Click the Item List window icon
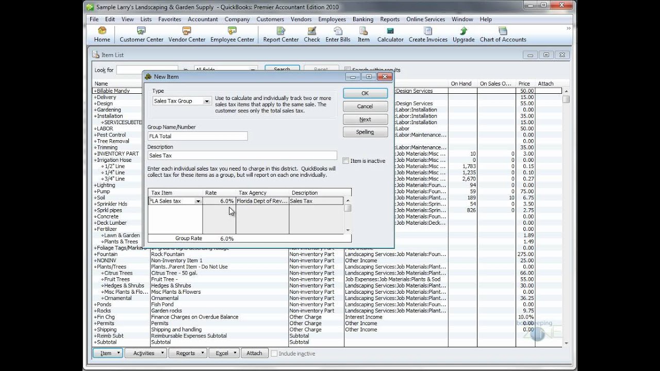 click(96, 55)
